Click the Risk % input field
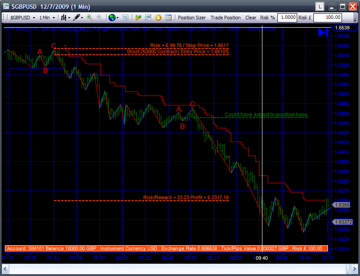Screen dimensions: 360x276 [287, 18]
